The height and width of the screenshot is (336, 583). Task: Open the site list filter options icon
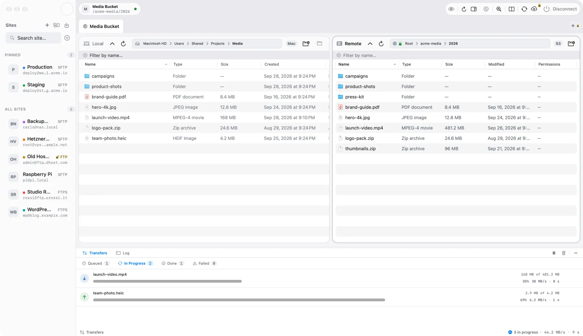67,38
